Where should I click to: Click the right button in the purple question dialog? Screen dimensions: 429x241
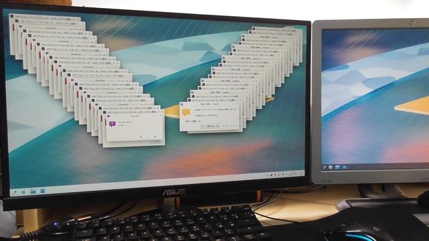(155, 137)
